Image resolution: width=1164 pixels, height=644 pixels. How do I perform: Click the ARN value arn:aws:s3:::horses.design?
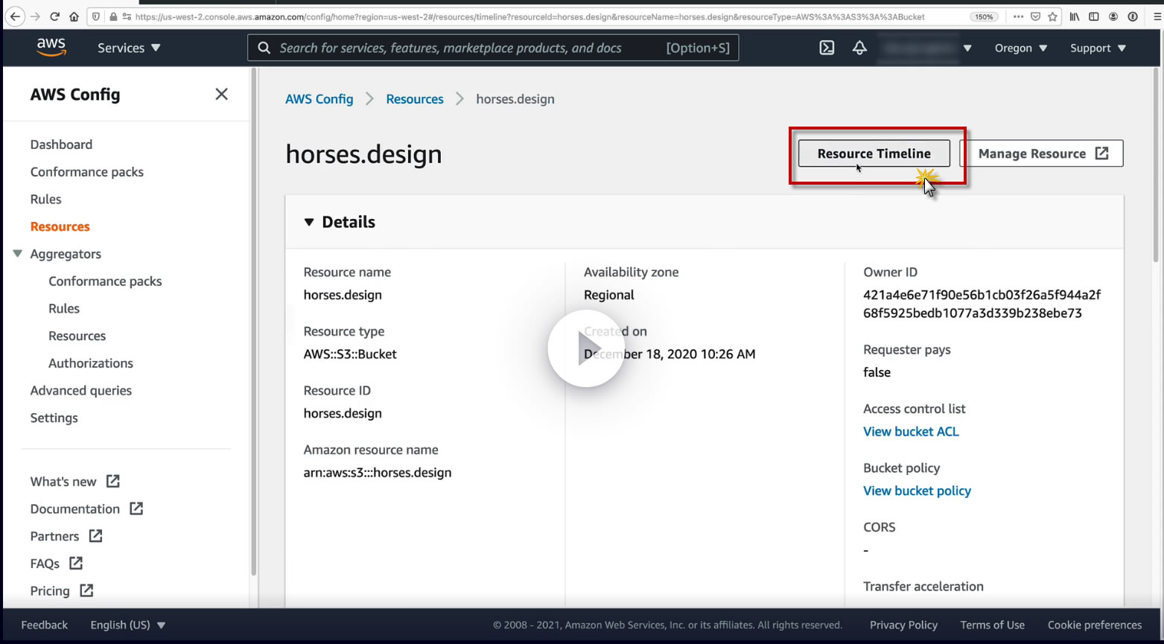[x=378, y=473]
